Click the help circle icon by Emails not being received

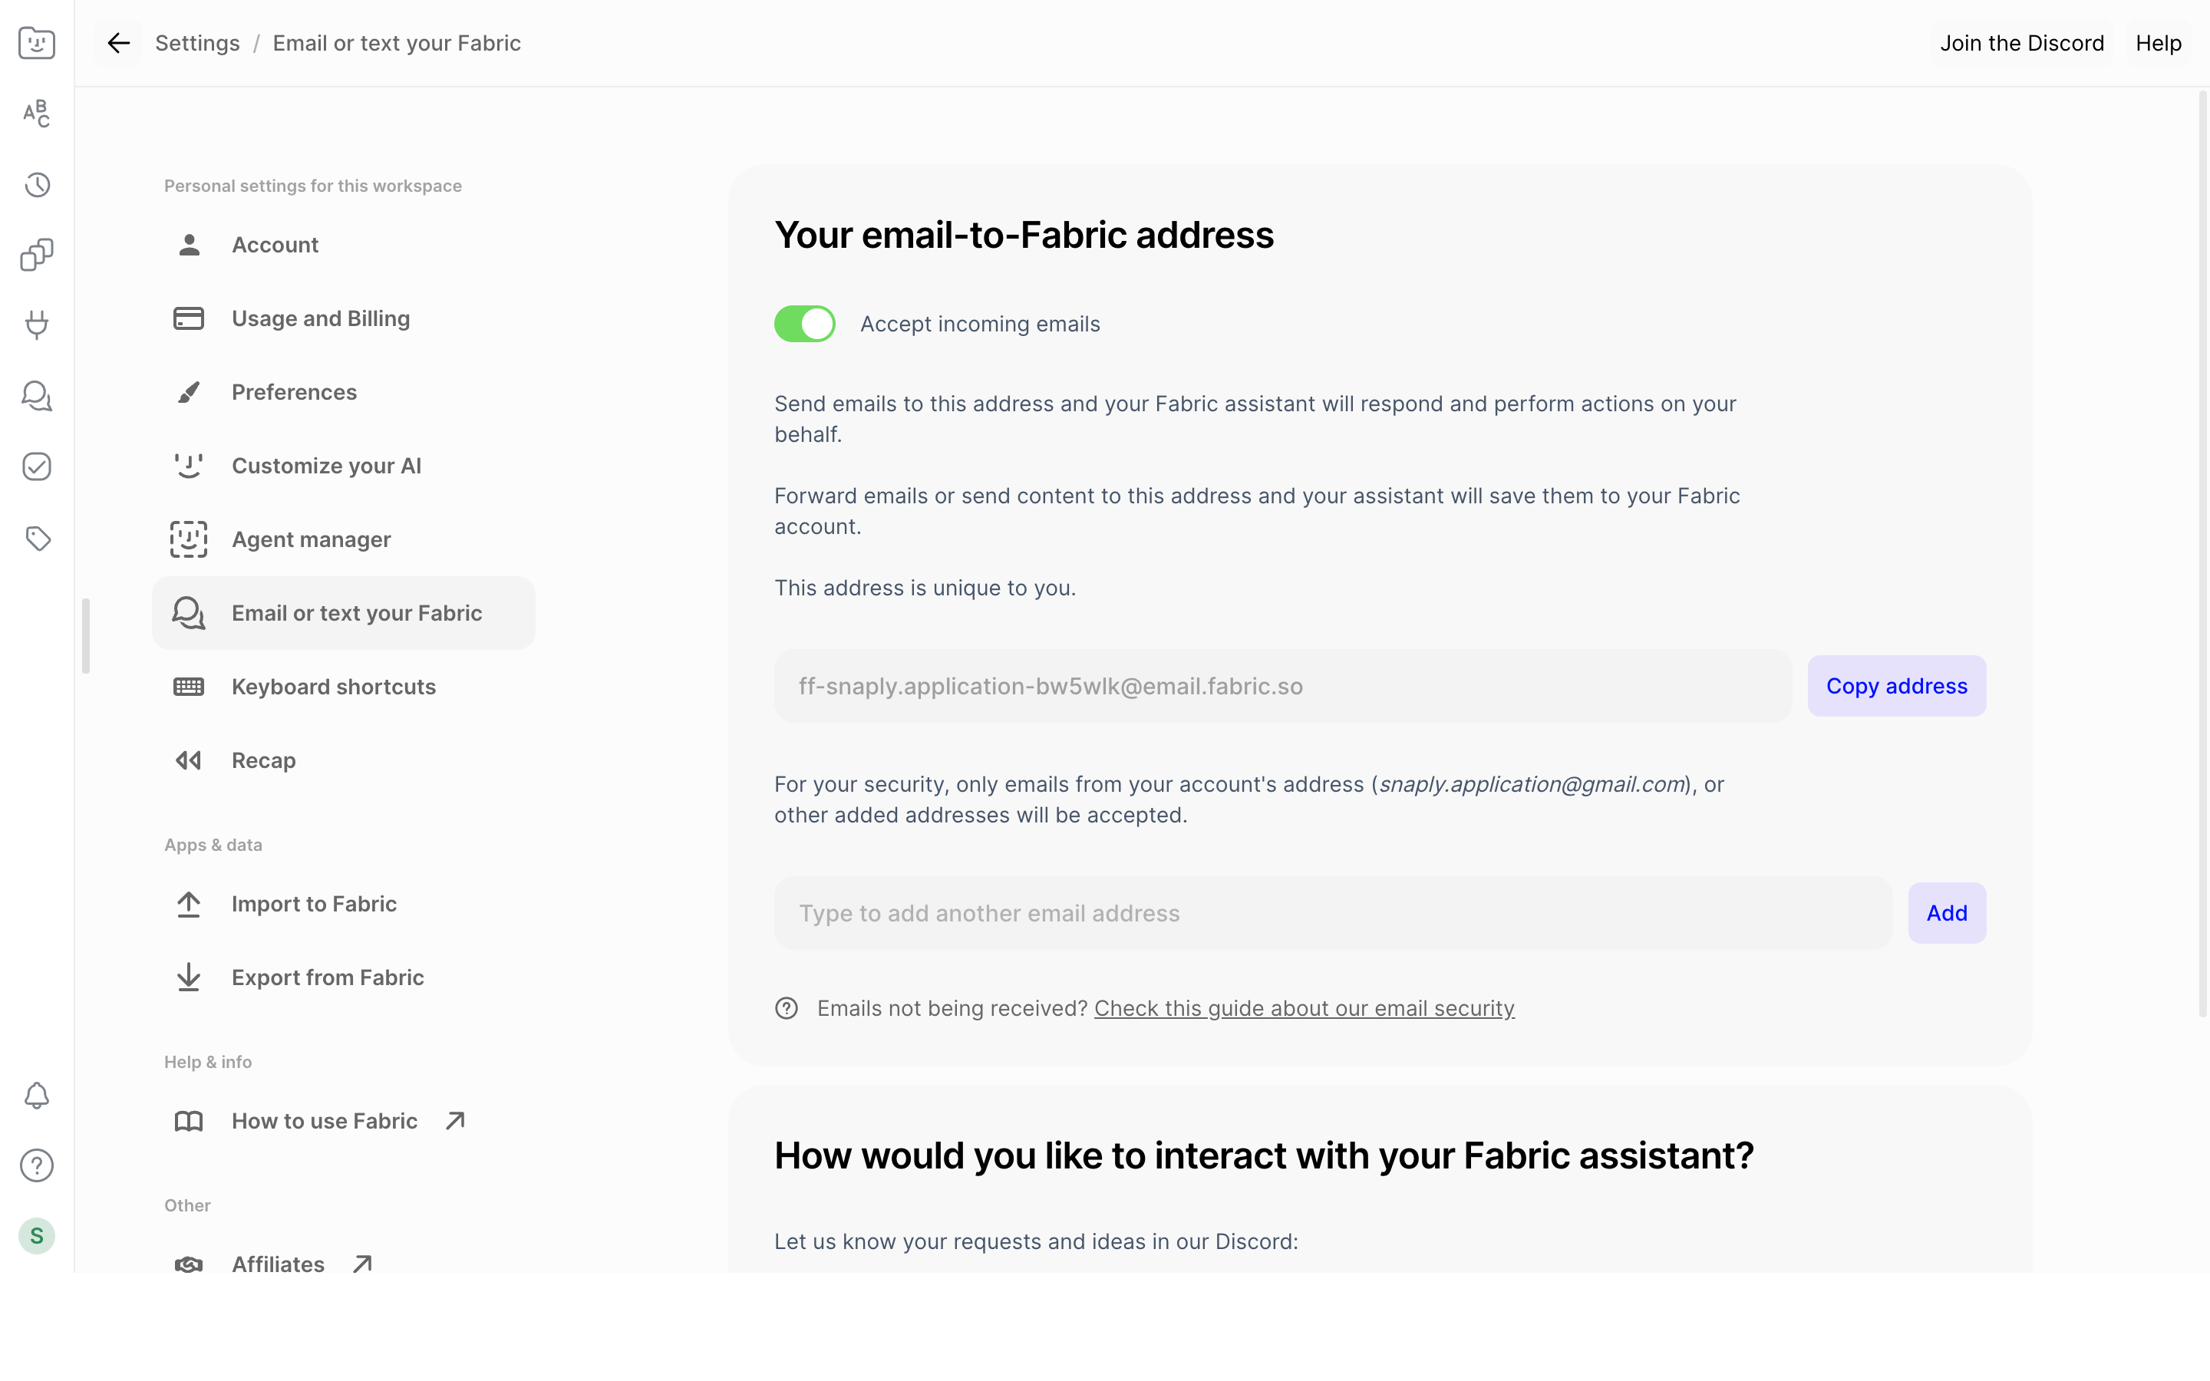pos(787,1008)
